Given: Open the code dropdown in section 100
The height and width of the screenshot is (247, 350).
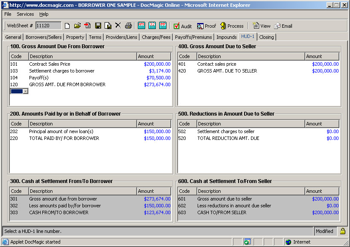Looking at the screenshot, I should click(26, 91).
